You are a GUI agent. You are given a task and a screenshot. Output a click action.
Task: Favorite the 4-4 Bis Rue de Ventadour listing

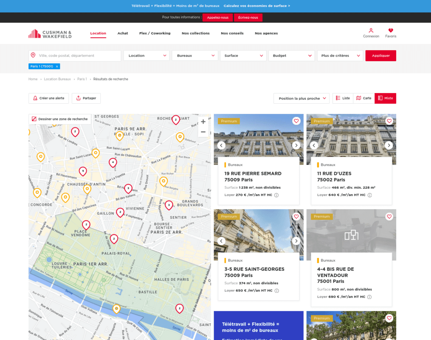[389, 217]
